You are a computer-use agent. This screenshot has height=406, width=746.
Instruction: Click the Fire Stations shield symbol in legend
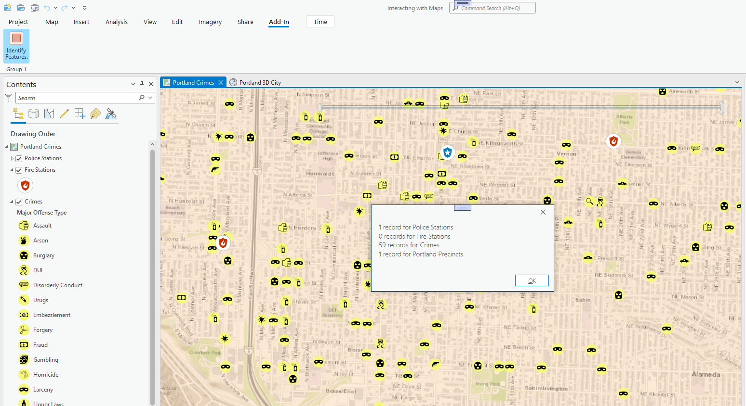point(25,185)
